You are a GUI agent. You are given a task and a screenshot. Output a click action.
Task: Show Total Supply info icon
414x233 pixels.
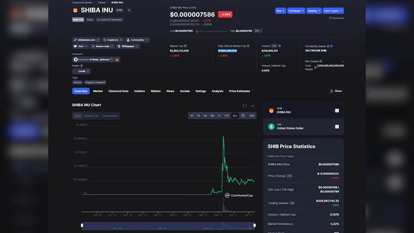pyautogui.click(x=315, y=67)
